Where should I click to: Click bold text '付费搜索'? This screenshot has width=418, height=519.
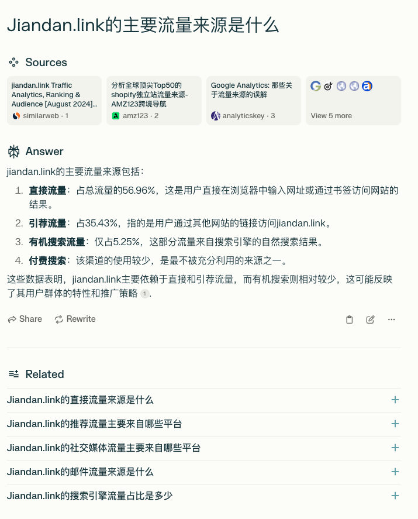pyautogui.click(x=47, y=261)
